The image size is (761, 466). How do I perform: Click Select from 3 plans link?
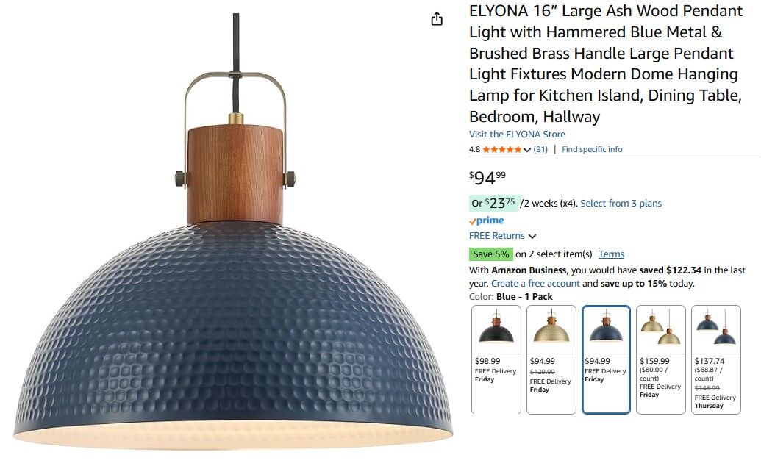pos(621,204)
